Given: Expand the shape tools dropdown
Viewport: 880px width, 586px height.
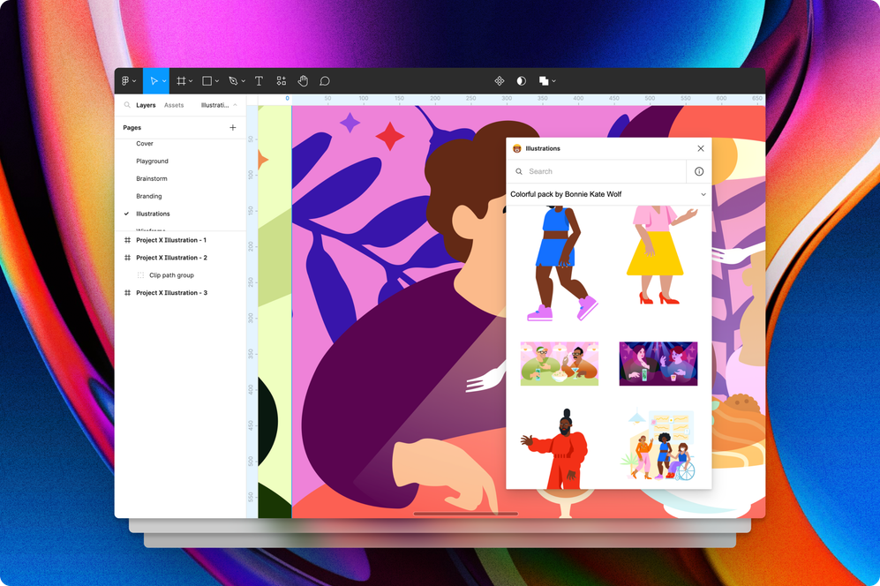Looking at the screenshot, I should click(215, 80).
